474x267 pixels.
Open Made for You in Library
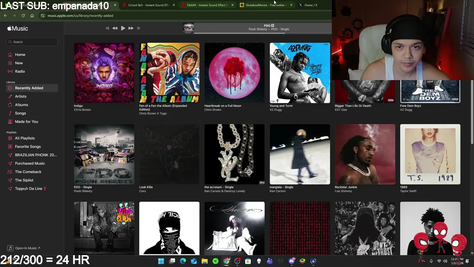32,122
